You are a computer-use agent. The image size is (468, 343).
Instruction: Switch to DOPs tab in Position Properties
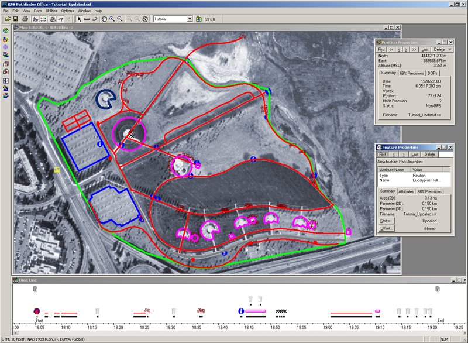432,73
